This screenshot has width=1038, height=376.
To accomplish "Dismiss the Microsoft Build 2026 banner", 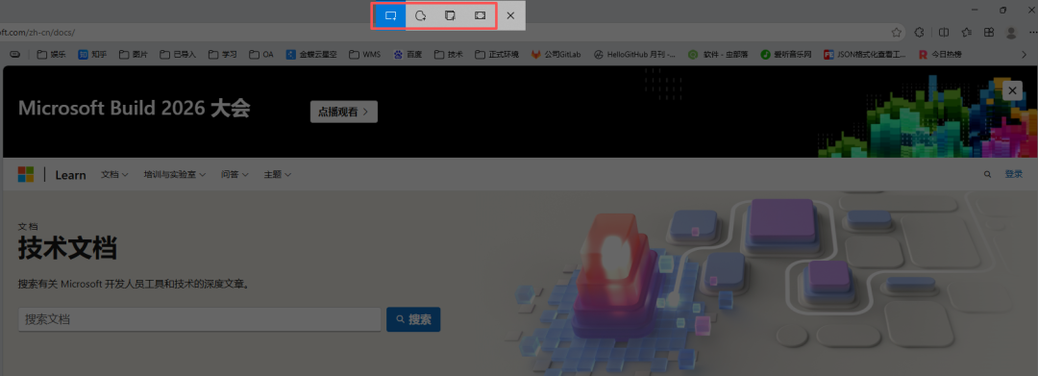I will click(1012, 90).
